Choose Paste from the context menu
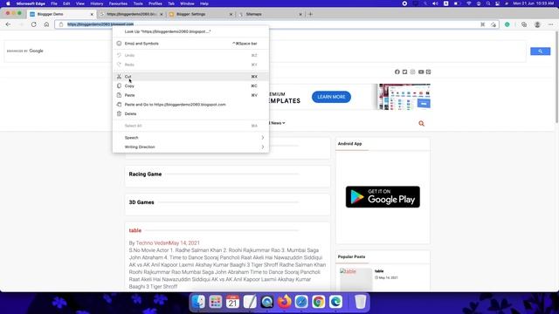Image resolution: width=559 pixels, height=314 pixels. 190,95
